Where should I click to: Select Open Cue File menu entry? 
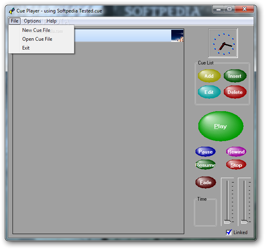tap(41, 39)
